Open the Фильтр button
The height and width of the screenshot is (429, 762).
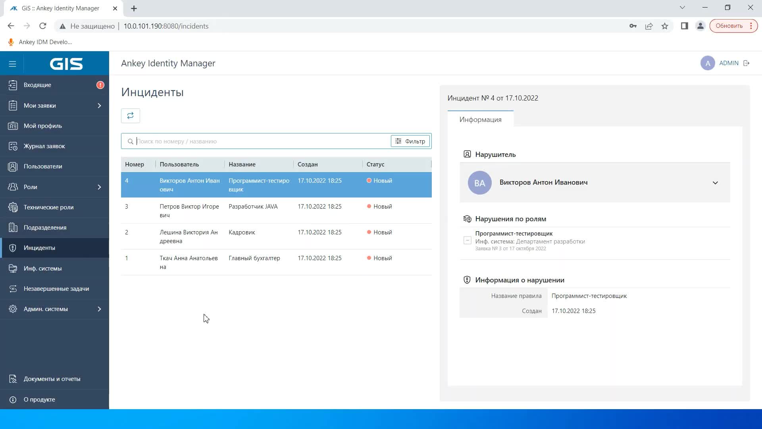410,141
